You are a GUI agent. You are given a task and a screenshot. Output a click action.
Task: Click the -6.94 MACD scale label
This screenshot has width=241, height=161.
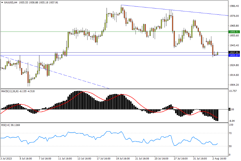point(233,121)
